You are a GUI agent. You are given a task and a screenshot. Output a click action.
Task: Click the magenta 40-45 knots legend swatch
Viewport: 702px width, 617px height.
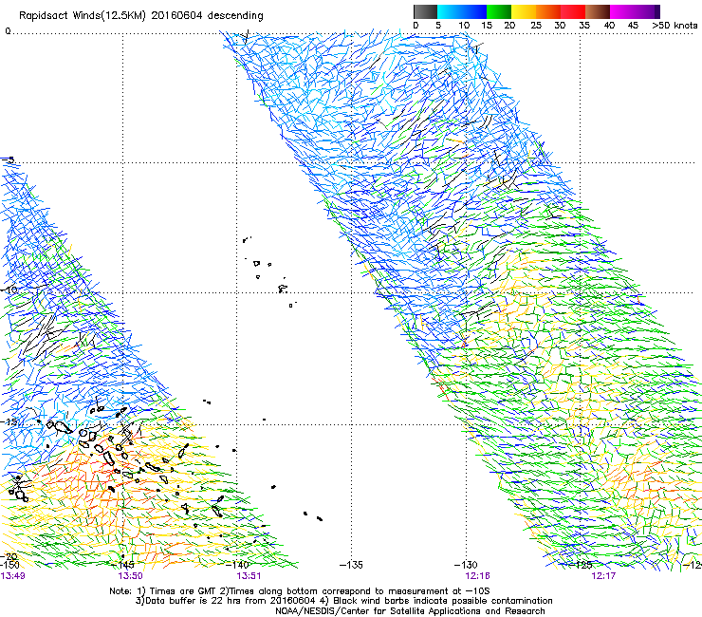click(x=622, y=11)
